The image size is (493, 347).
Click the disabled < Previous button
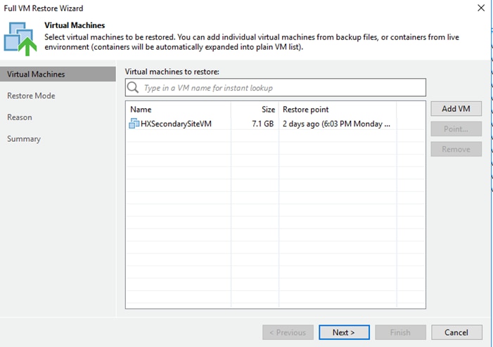[x=288, y=332]
